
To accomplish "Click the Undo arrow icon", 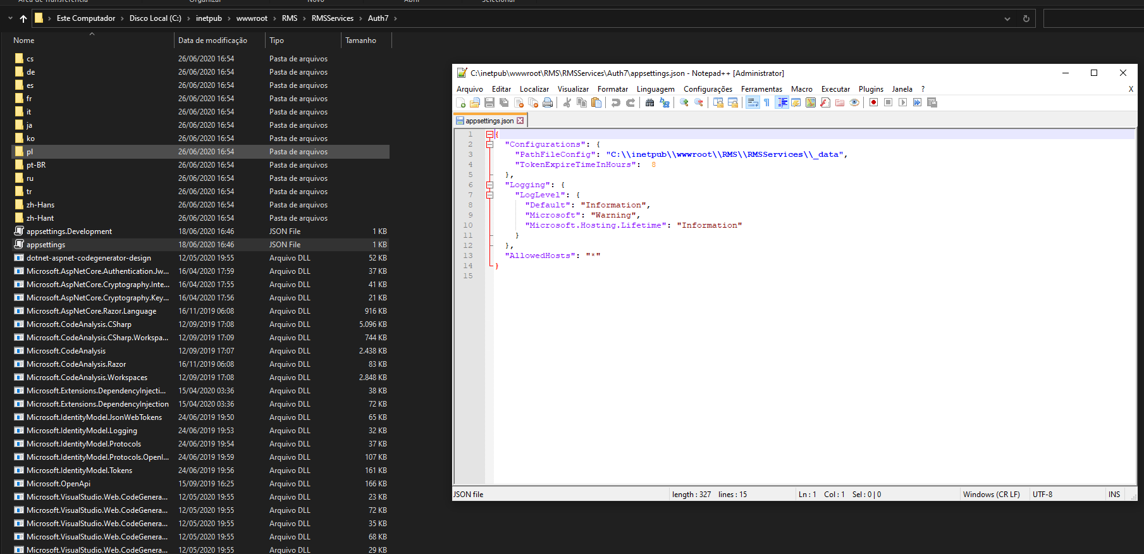I will click(x=615, y=102).
